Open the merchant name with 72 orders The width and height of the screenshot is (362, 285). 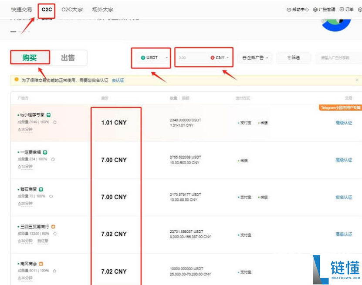(28, 189)
